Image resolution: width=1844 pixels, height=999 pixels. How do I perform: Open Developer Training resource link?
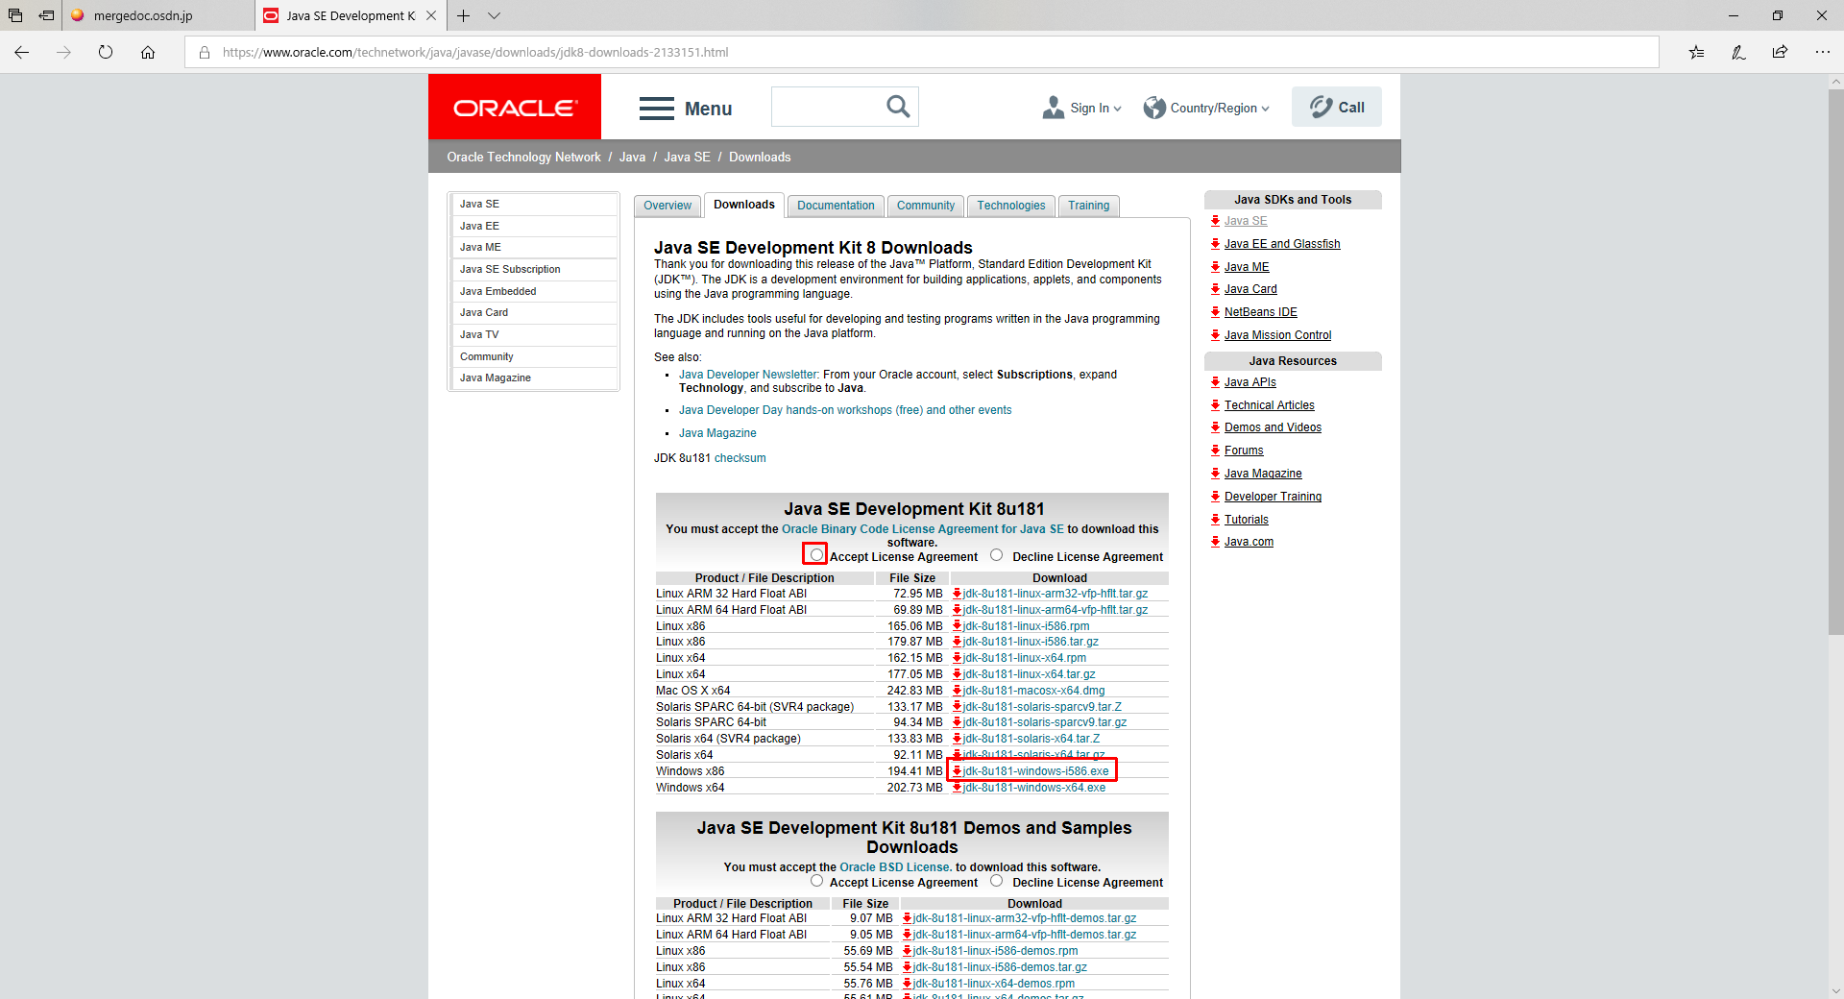tap(1273, 497)
